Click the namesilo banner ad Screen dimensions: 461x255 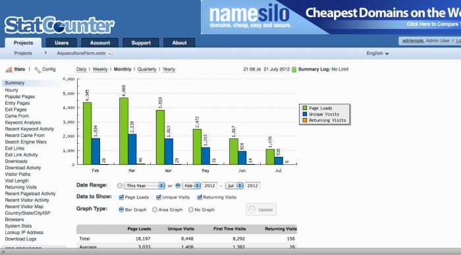331,17
